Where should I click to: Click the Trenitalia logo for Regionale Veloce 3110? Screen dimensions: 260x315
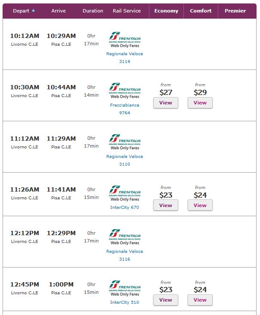click(124, 142)
